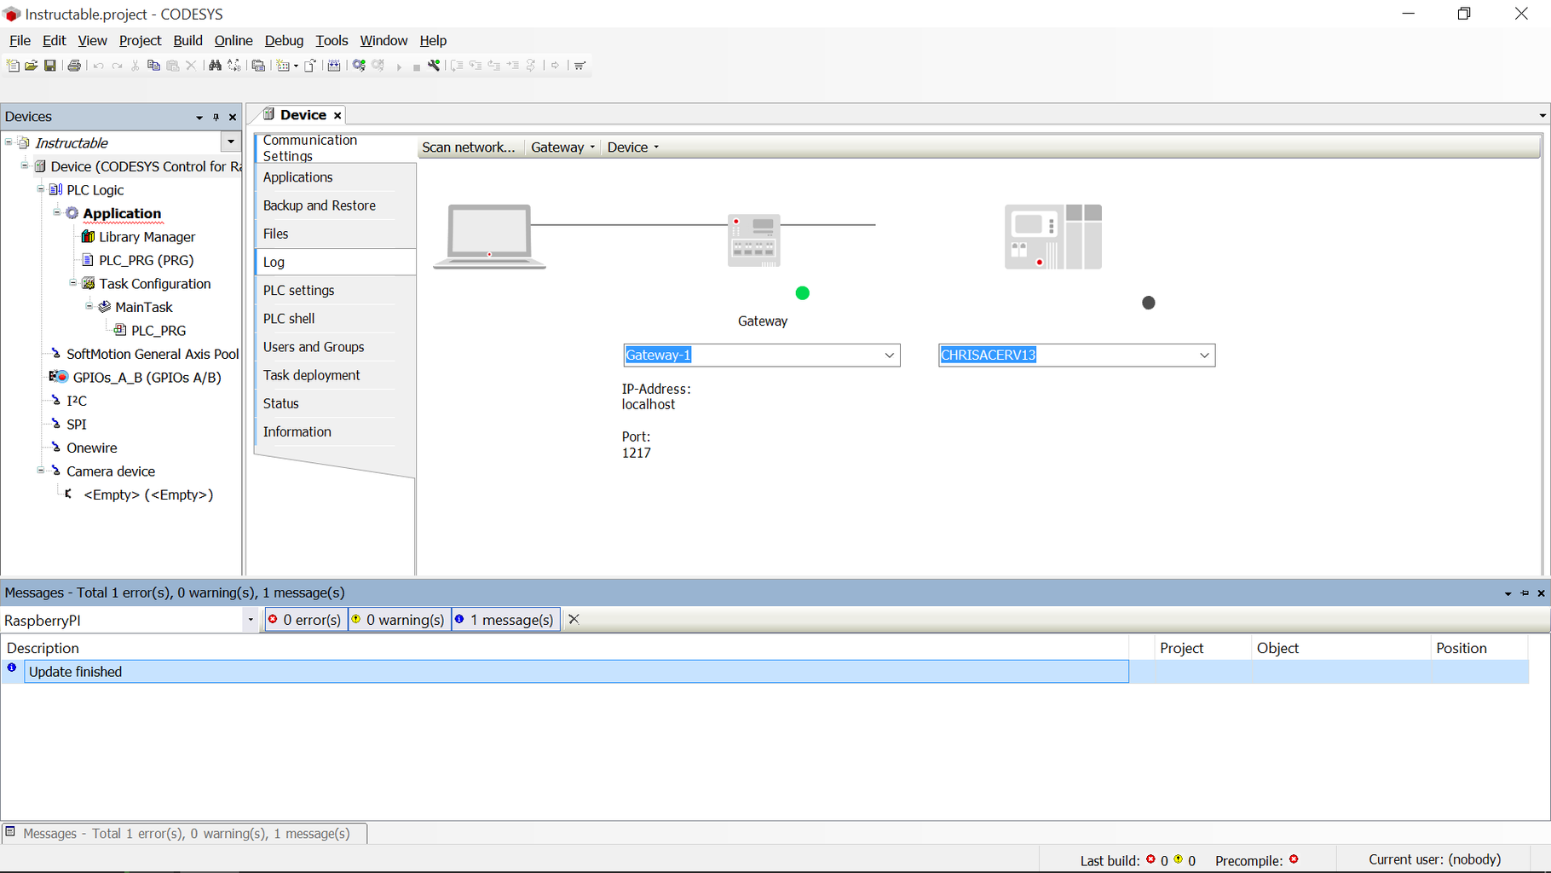This screenshot has height=873, width=1551.
Task: Toggle the 0 error(s) message filter
Action: coord(305,619)
